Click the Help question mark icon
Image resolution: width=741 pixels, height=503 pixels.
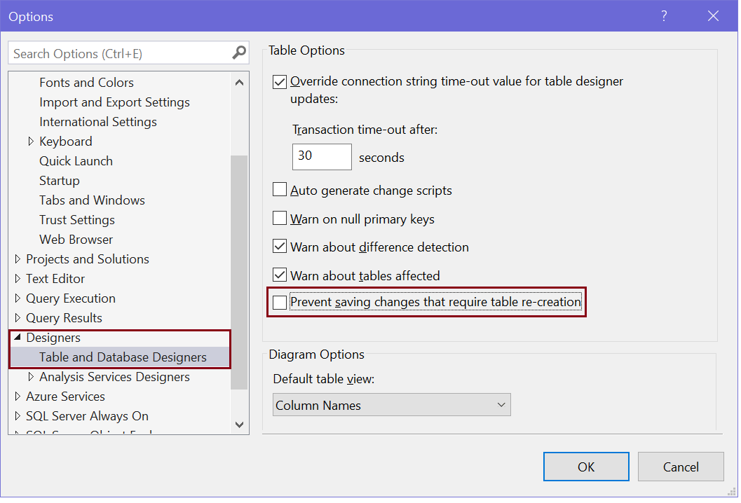(x=664, y=16)
